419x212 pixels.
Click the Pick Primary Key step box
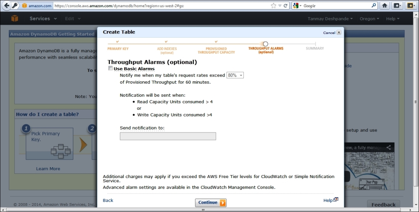[49, 144]
